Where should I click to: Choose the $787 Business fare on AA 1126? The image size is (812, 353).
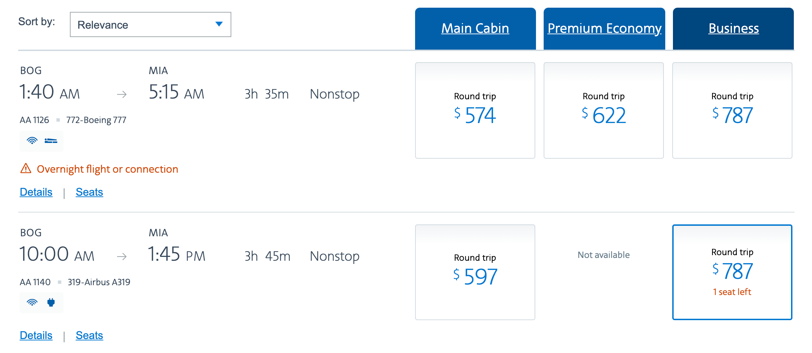click(732, 110)
